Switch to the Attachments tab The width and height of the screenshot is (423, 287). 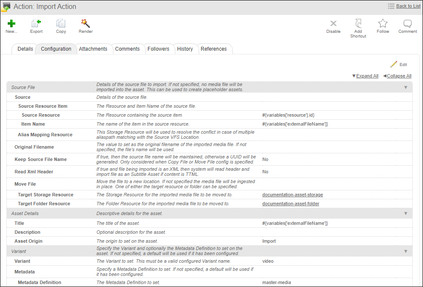coord(93,49)
